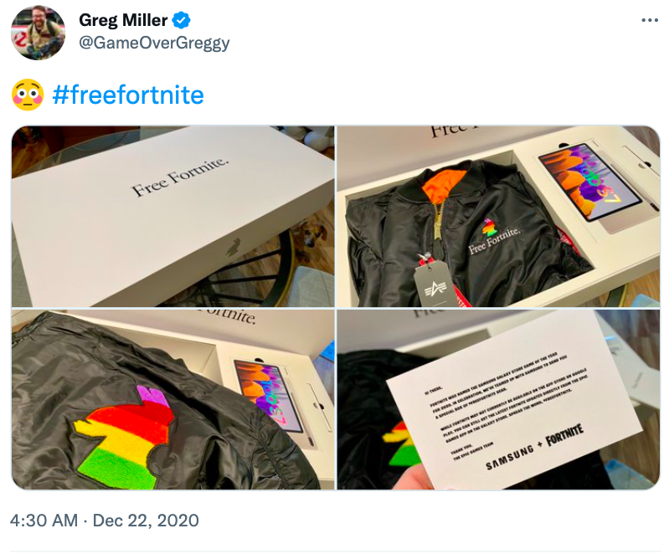Open the tweet's three-dot more options menu
Viewport: 669px width, 554px height.
point(650,20)
